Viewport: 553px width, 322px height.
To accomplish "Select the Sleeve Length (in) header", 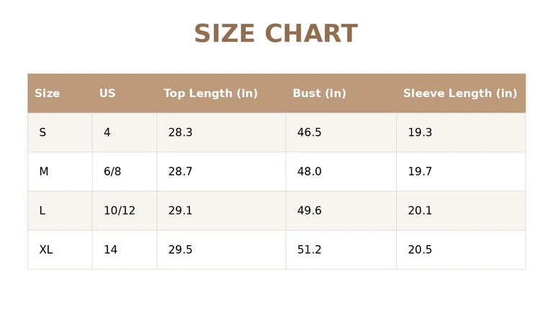I will tap(460, 93).
